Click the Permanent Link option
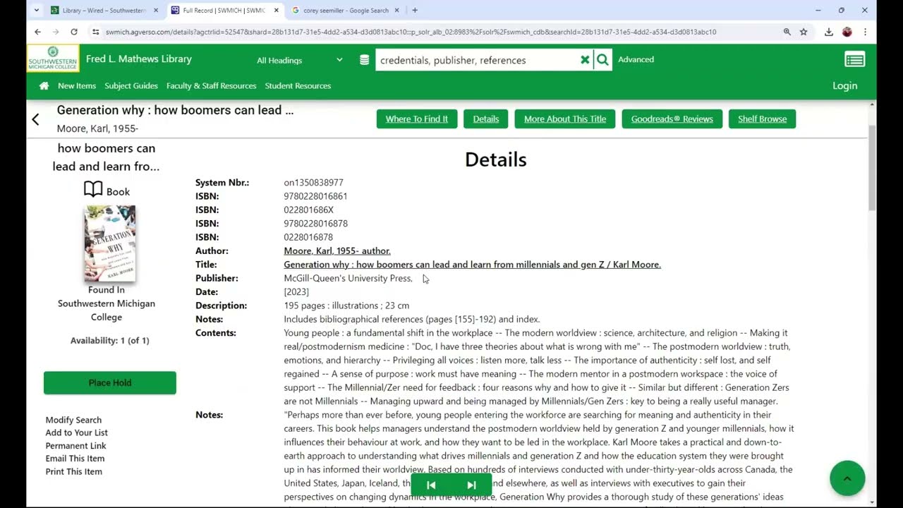This screenshot has height=508, width=903. click(x=76, y=446)
